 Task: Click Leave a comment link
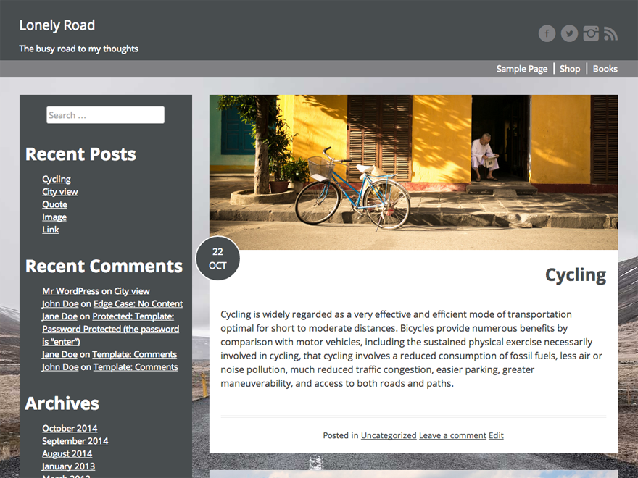point(452,435)
